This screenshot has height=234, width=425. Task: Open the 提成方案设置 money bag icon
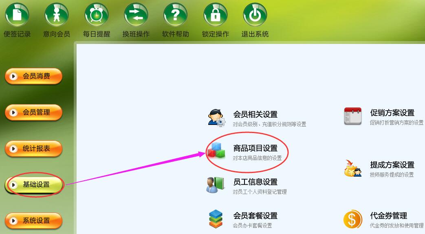coord(352,168)
